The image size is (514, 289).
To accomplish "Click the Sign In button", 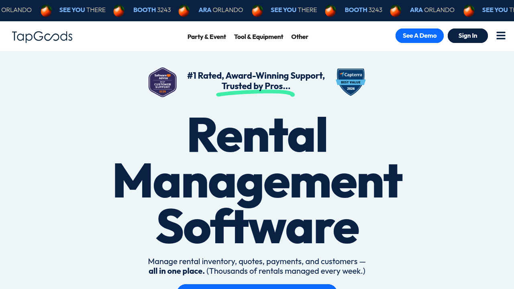I will (467, 35).
